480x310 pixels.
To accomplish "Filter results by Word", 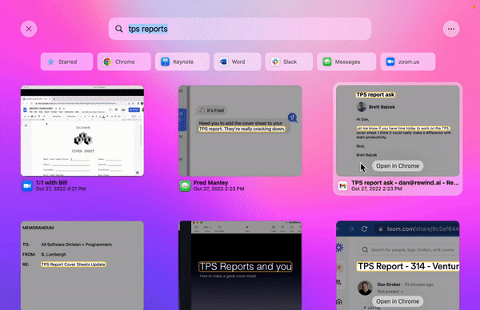I will [x=238, y=62].
